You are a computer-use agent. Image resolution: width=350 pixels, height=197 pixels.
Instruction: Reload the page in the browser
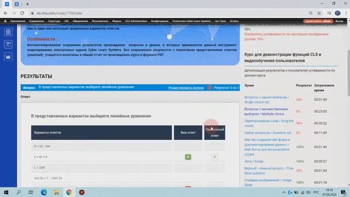[22, 13]
